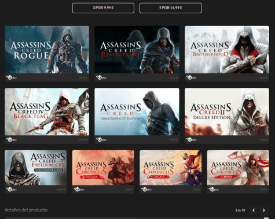Viewport: 275px width, 219px height.
Task: Choose the 3 POR 9,99 € bundle option
Action: [103, 8]
